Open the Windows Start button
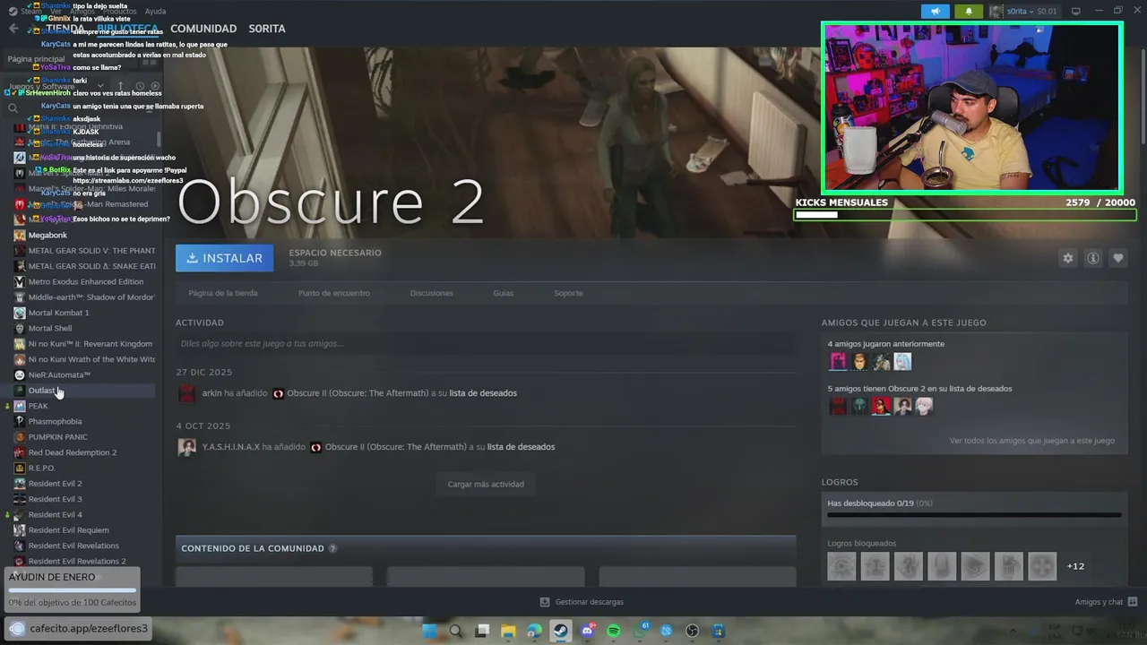Viewport: 1147px width, 645px height. coord(429,631)
